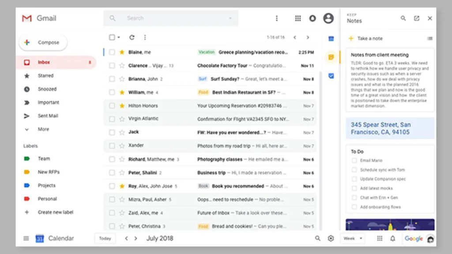Screen dimensions: 452x254
Task: Open the Google apps grid launcher
Action: pyautogui.click(x=298, y=18)
